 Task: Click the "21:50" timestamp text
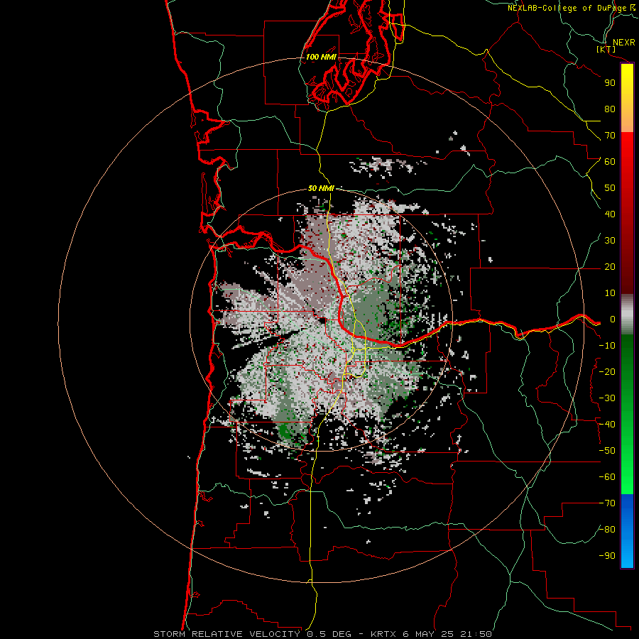tap(476, 634)
